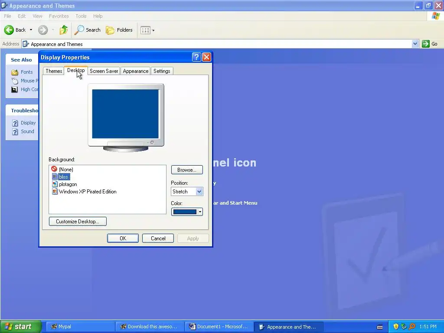Open the Edit menu
The height and width of the screenshot is (333, 444).
click(x=22, y=16)
